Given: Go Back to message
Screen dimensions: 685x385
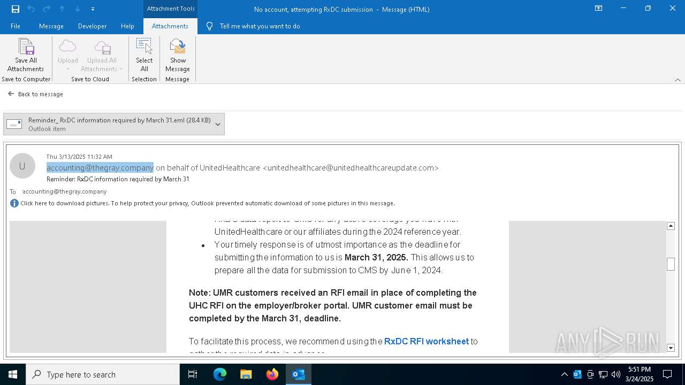Looking at the screenshot, I should (35, 94).
